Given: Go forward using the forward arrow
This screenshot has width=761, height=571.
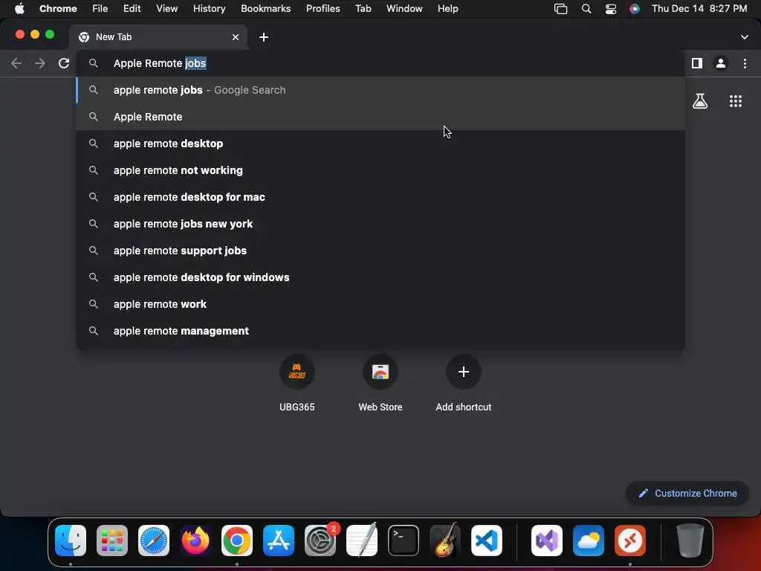Looking at the screenshot, I should tap(40, 63).
